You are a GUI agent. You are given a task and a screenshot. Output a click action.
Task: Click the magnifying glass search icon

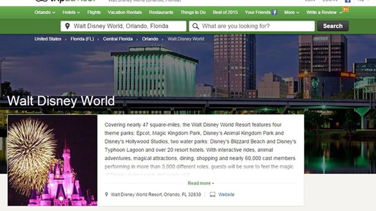tap(196, 26)
